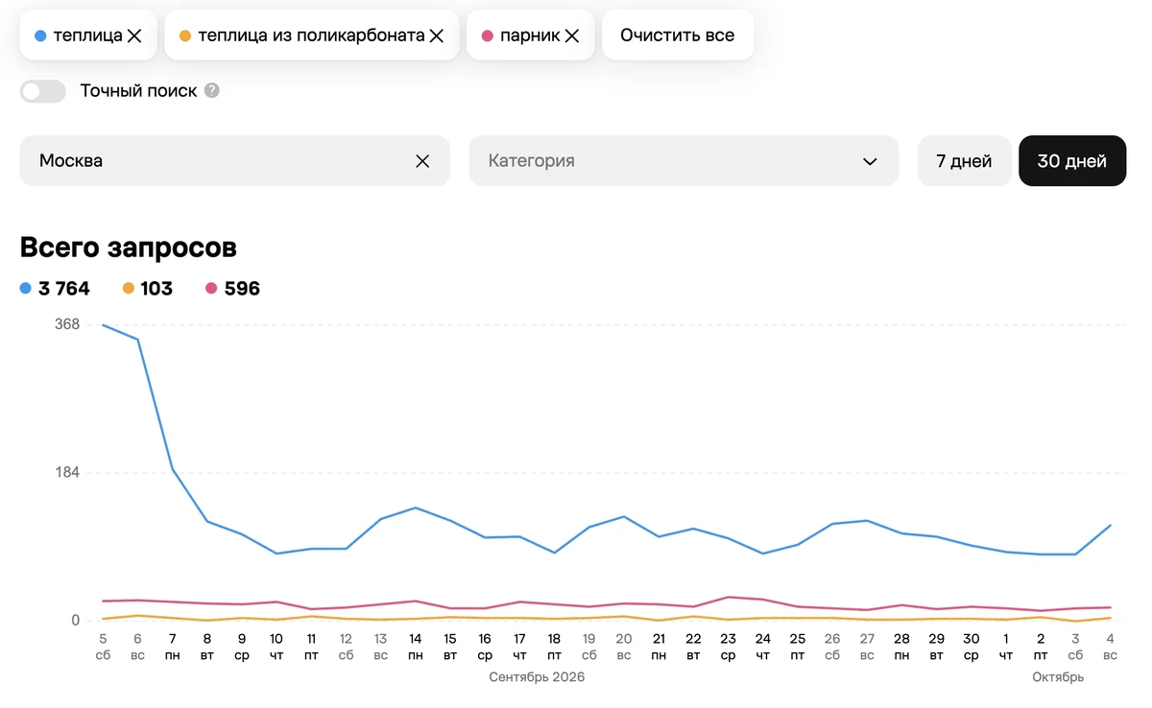Expand the Категория dropdown chevron
The width and height of the screenshot is (1152, 708).
(x=870, y=161)
